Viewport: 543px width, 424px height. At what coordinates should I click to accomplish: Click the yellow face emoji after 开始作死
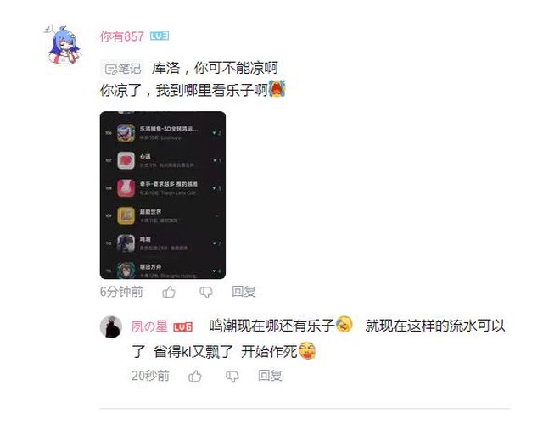click(307, 350)
